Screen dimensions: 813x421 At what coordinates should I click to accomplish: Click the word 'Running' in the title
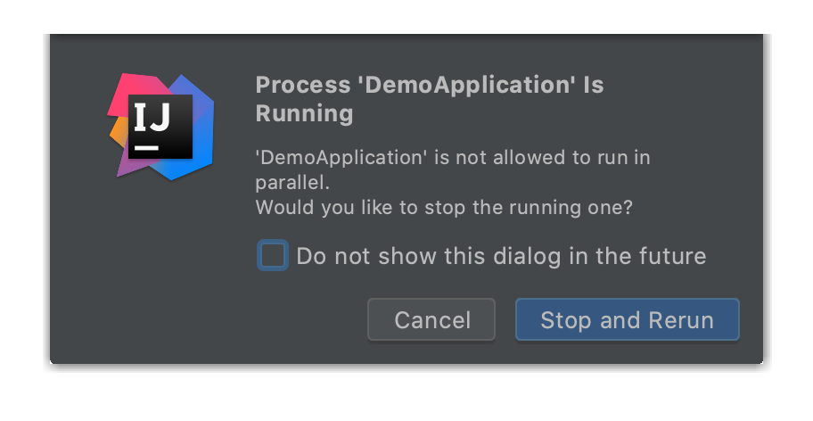point(304,114)
